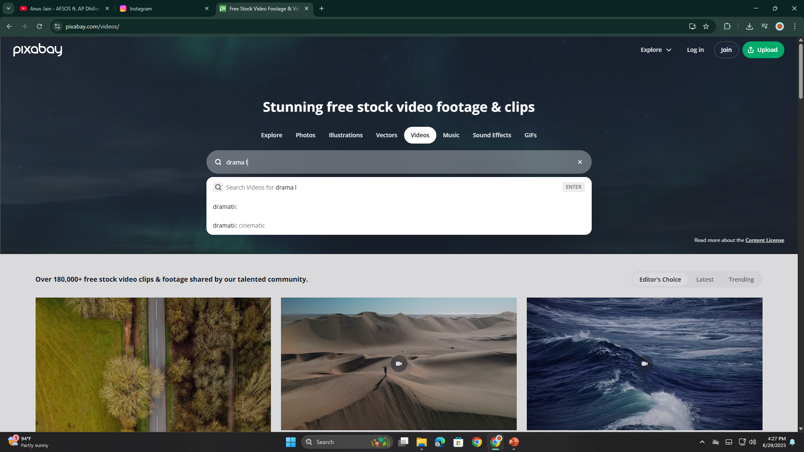
Task: Open Microsoft Edge from the taskbar
Action: [440, 442]
